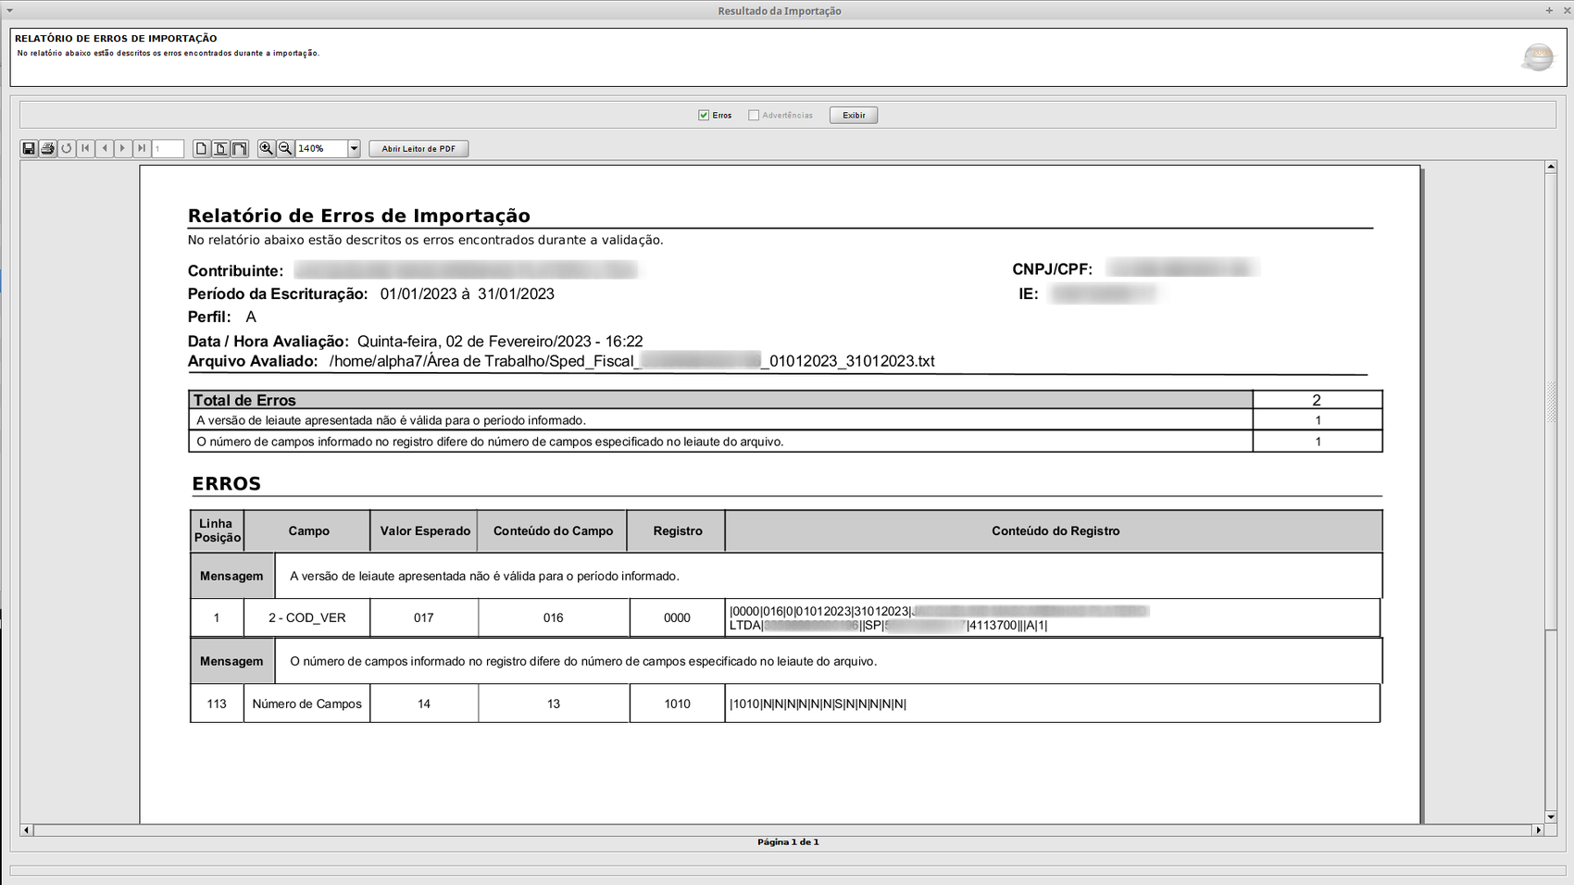Click the 'Data / Hora Avaliação' line
The width and height of the screenshot is (1574, 885).
pos(415,342)
